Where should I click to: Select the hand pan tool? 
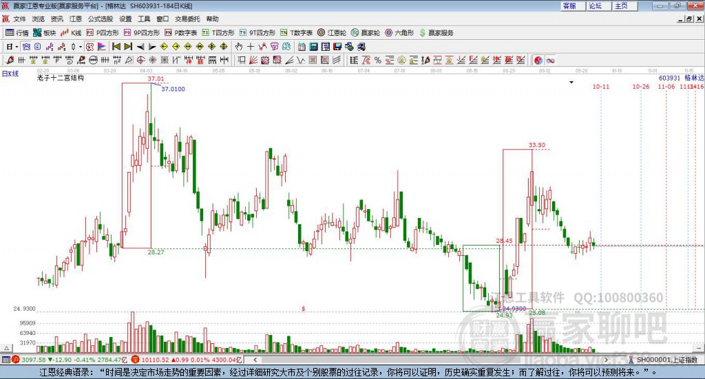[239, 47]
